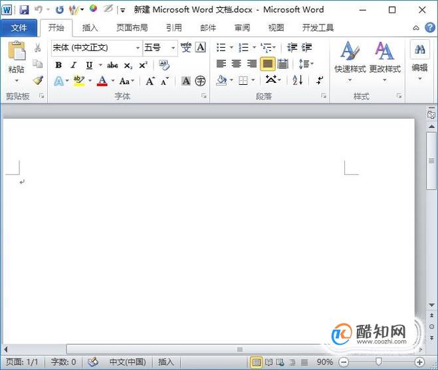Screen dimensions: 438x370
Task: Click the vertical scrollbar thumb
Action: coord(431,161)
